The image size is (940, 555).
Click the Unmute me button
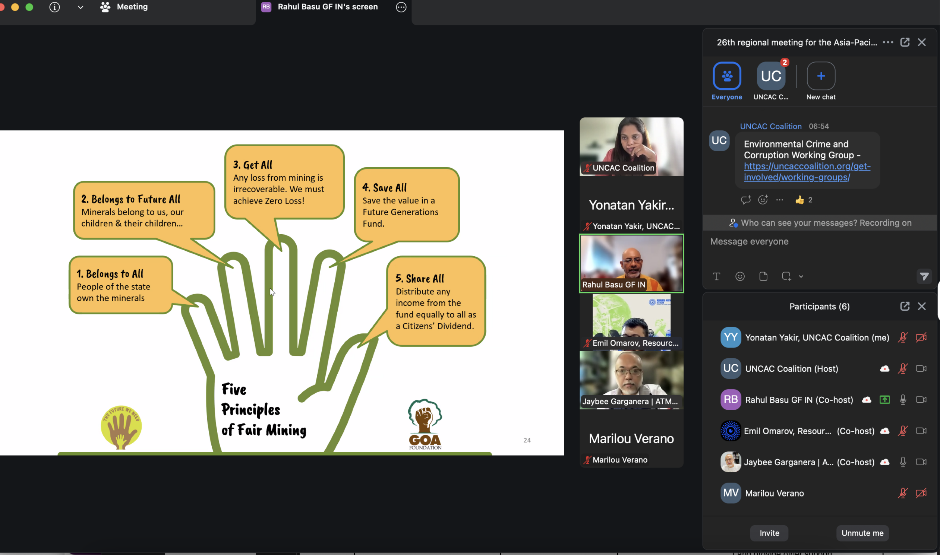pyautogui.click(x=862, y=533)
